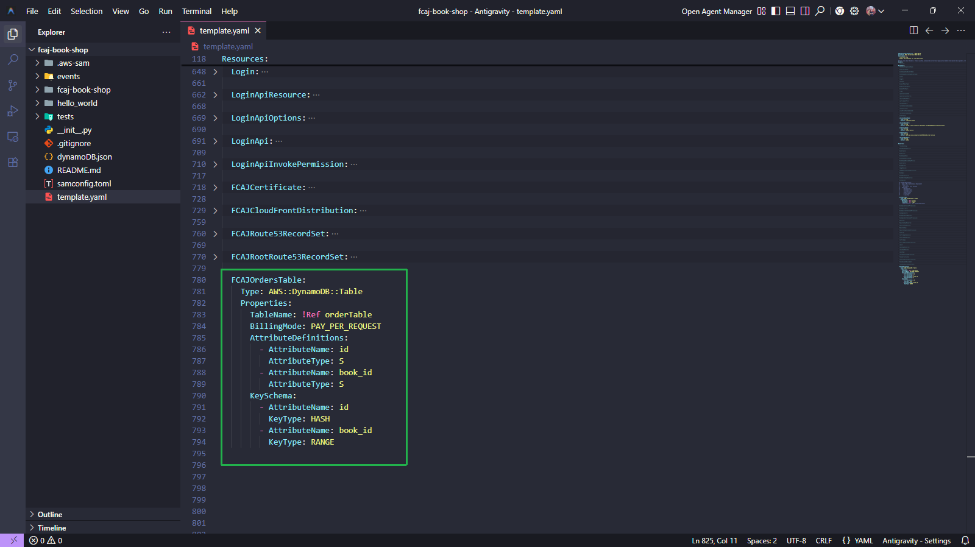975x547 pixels.
Task: Unfold LoginApiResource at line 662
Action: (x=215, y=94)
